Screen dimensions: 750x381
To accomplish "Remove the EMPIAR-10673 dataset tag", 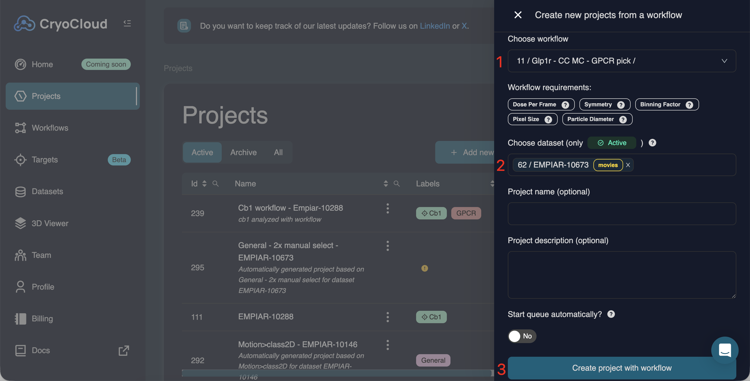I will (628, 165).
